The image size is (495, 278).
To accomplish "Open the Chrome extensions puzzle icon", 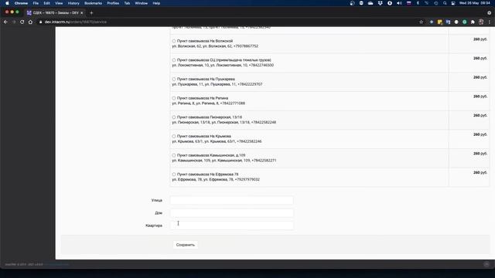I will [x=473, y=22].
